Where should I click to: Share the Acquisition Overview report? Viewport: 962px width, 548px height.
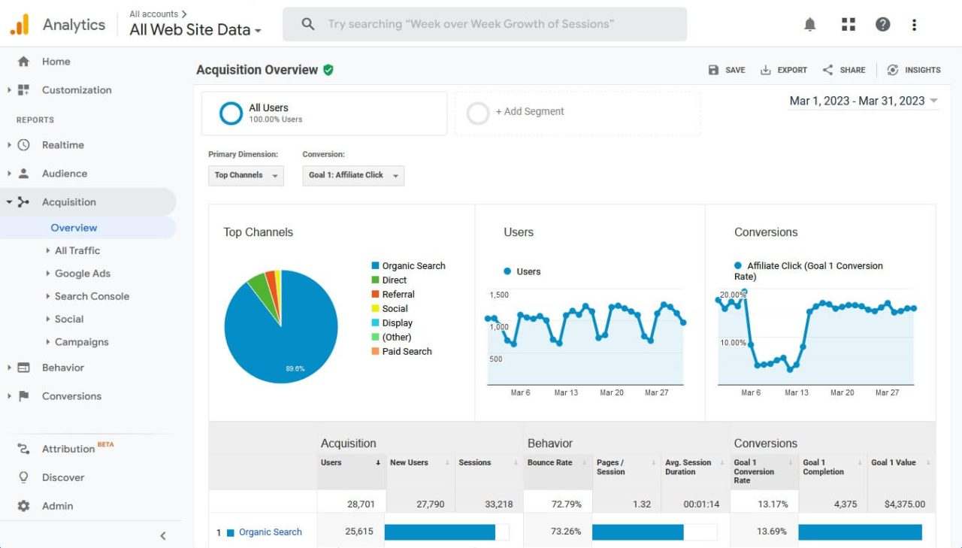(843, 69)
